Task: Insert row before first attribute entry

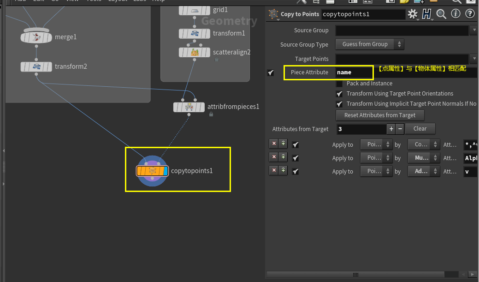Action: pyautogui.click(x=283, y=144)
